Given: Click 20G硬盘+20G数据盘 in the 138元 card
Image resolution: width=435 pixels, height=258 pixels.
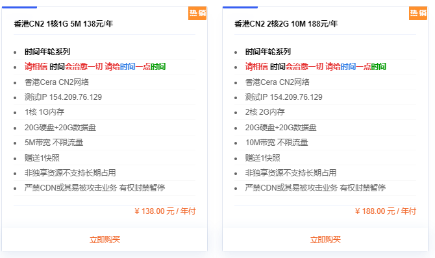Looking at the screenshot, I should [x=60, y=128].
